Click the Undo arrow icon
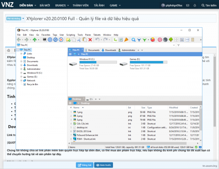This screenshot has width=219, height=169. [x=97, y=40]
